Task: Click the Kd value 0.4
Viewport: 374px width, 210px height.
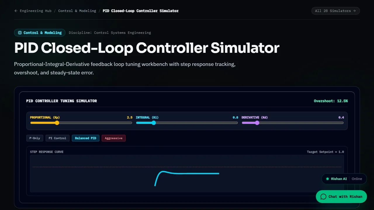Action: [341, 118]
